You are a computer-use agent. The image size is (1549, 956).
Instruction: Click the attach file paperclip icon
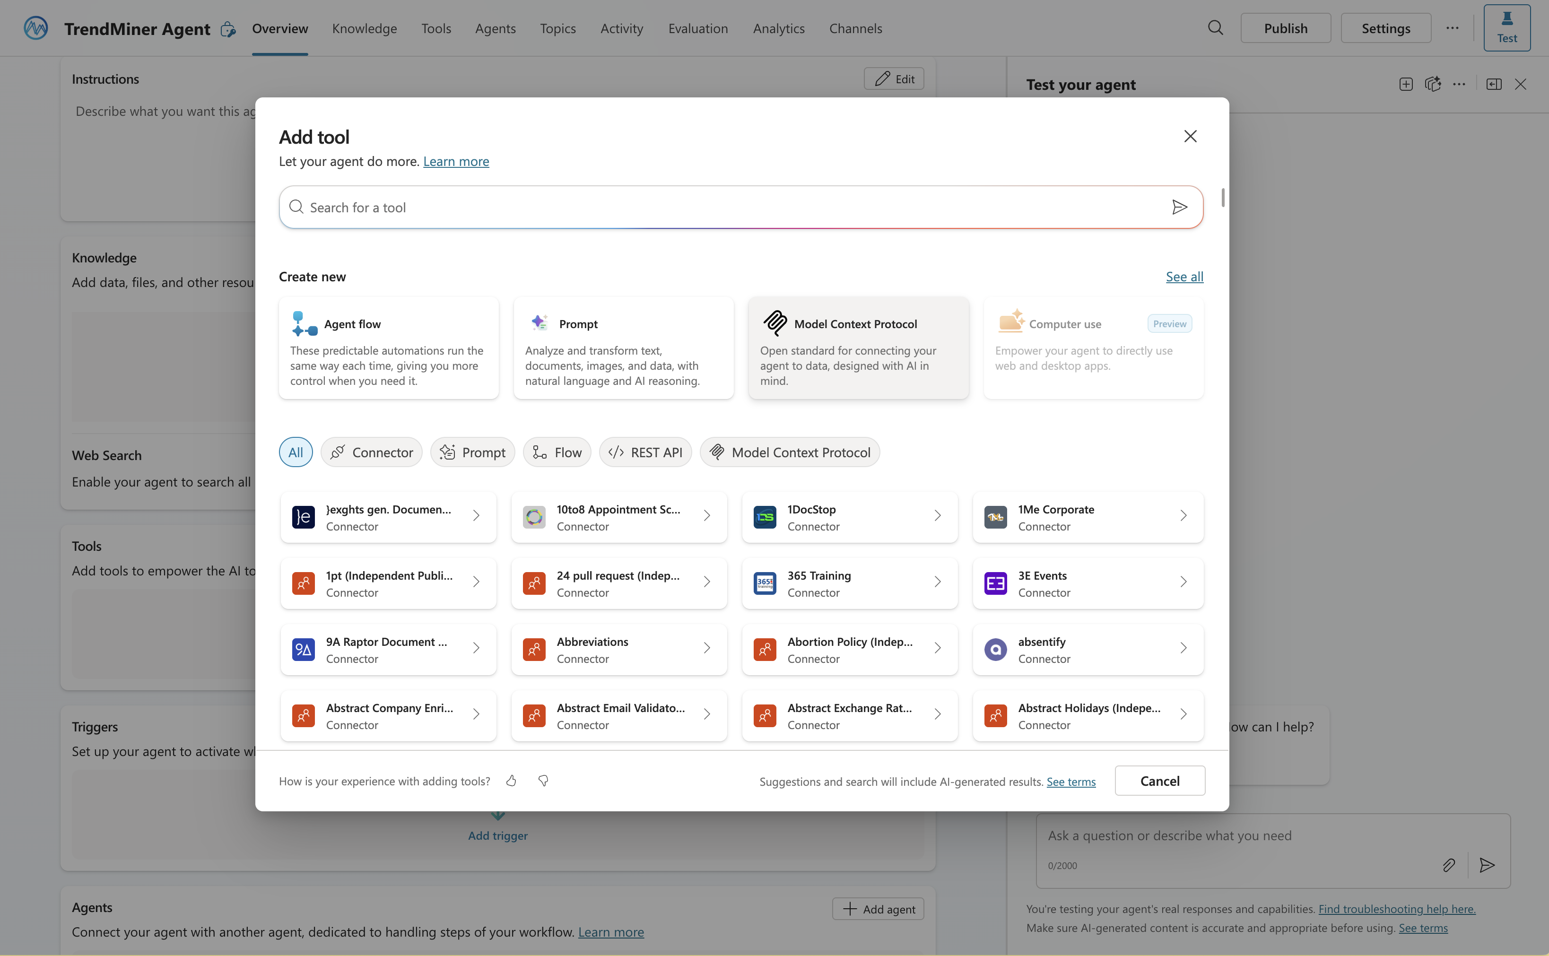tap(1448, 865)
